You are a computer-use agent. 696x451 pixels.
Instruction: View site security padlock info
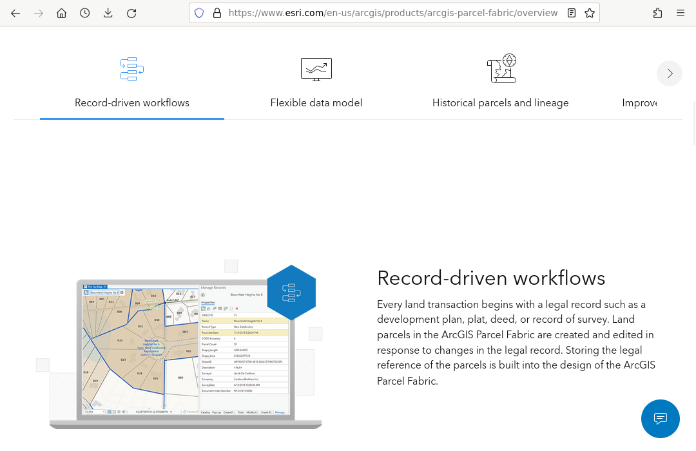[x=217, y=13]
